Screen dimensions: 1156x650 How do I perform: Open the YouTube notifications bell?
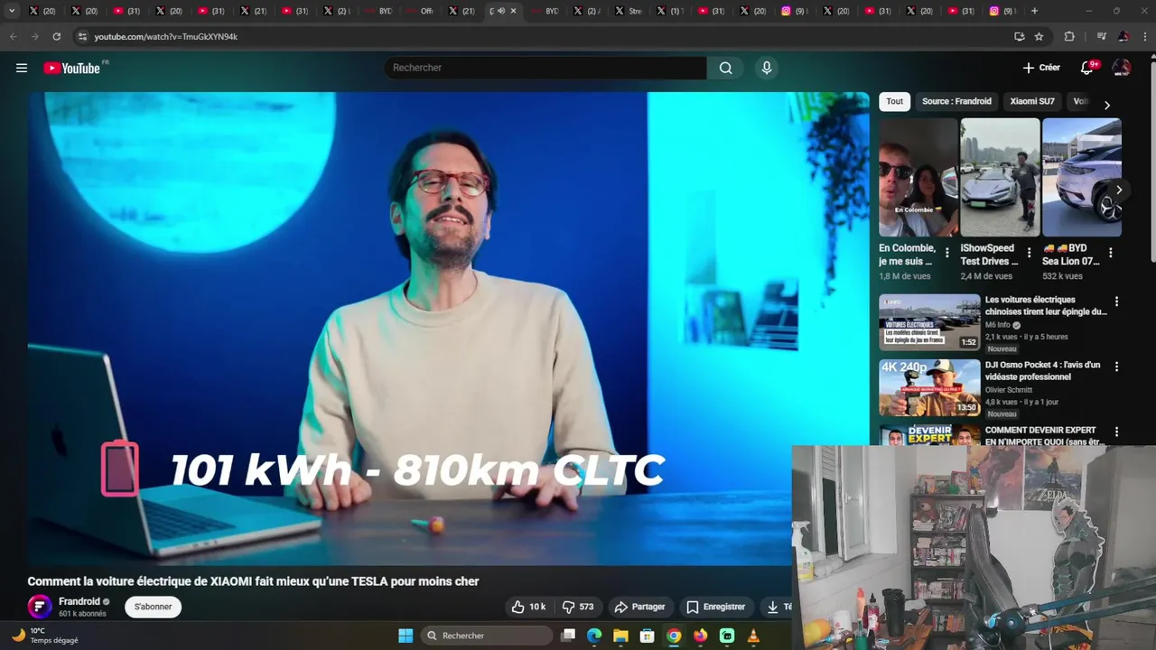(1087, 68)
